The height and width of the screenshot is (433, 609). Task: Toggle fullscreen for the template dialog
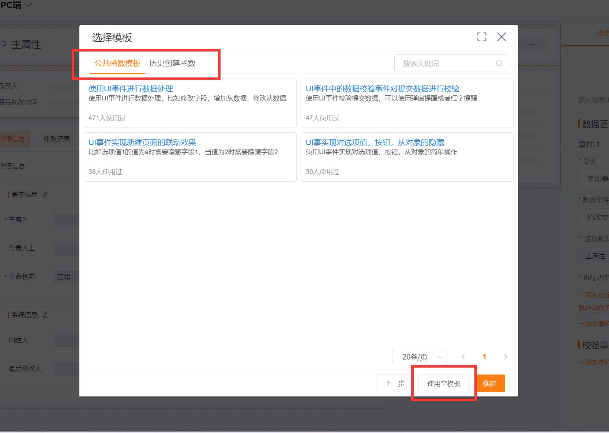coord(482,37)
